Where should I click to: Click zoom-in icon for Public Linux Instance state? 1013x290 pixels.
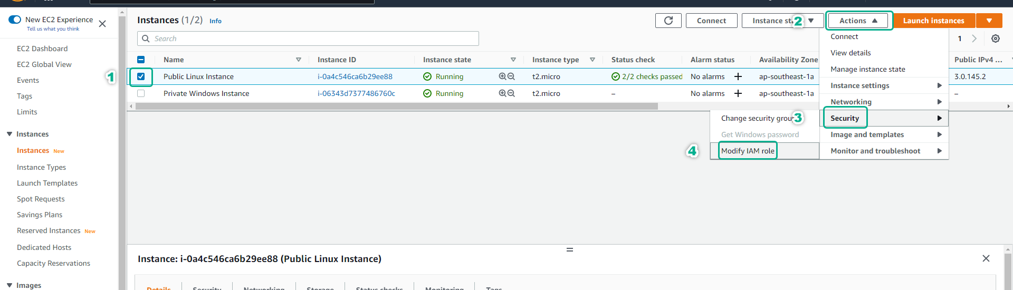click(502, 76)
